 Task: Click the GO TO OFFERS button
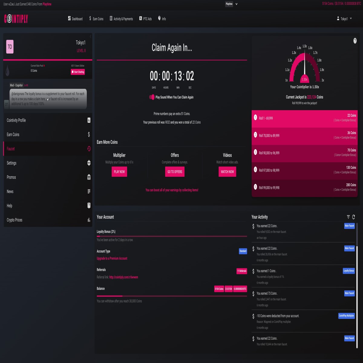click(x=175, y=172)
